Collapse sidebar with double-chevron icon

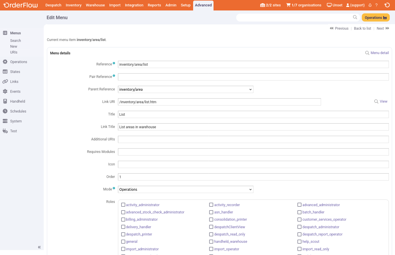[x=39, y=247]
